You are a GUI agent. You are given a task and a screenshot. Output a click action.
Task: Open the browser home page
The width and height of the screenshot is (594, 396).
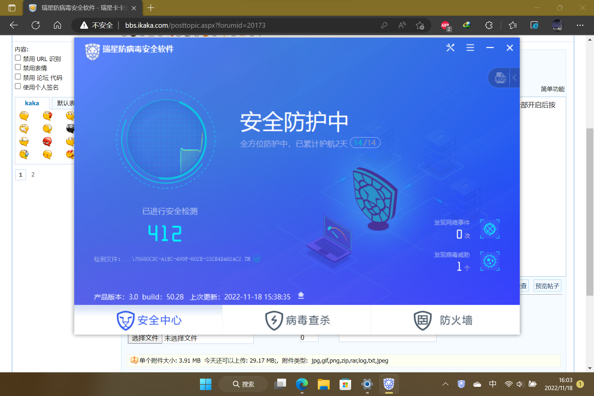[57, 25]
